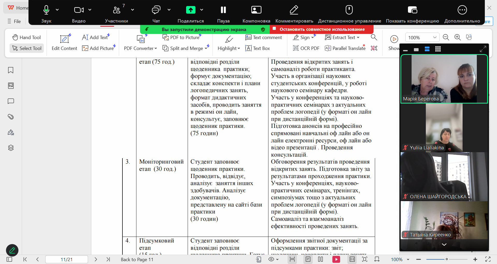Stop sharing via Остановить совместное использование
Image resolution: width=497 pixels, height=264 pixels.
pos(322,29)
